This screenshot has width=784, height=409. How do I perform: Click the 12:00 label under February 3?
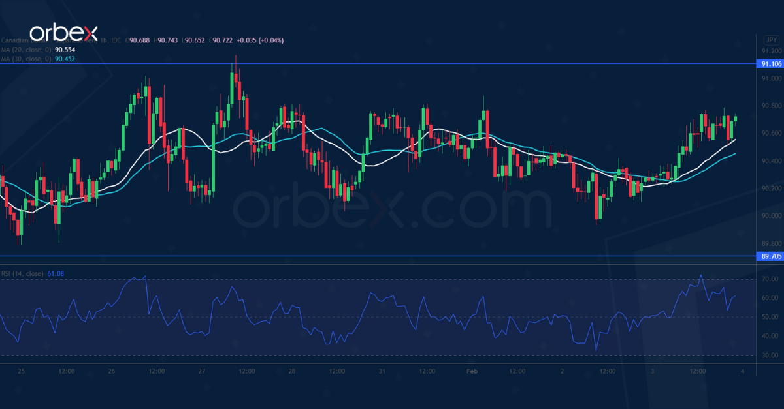(698, 371)
